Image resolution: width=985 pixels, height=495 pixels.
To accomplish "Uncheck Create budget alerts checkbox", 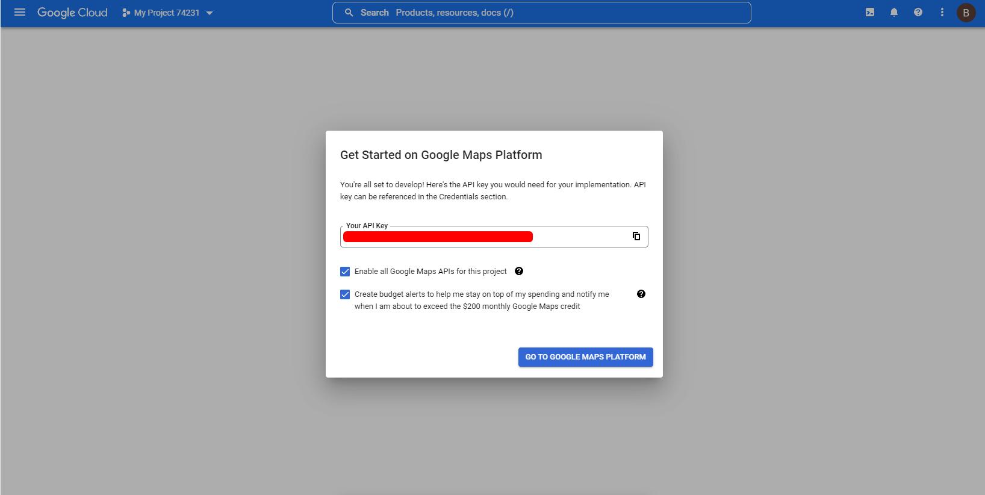I will tap(345, 294).
